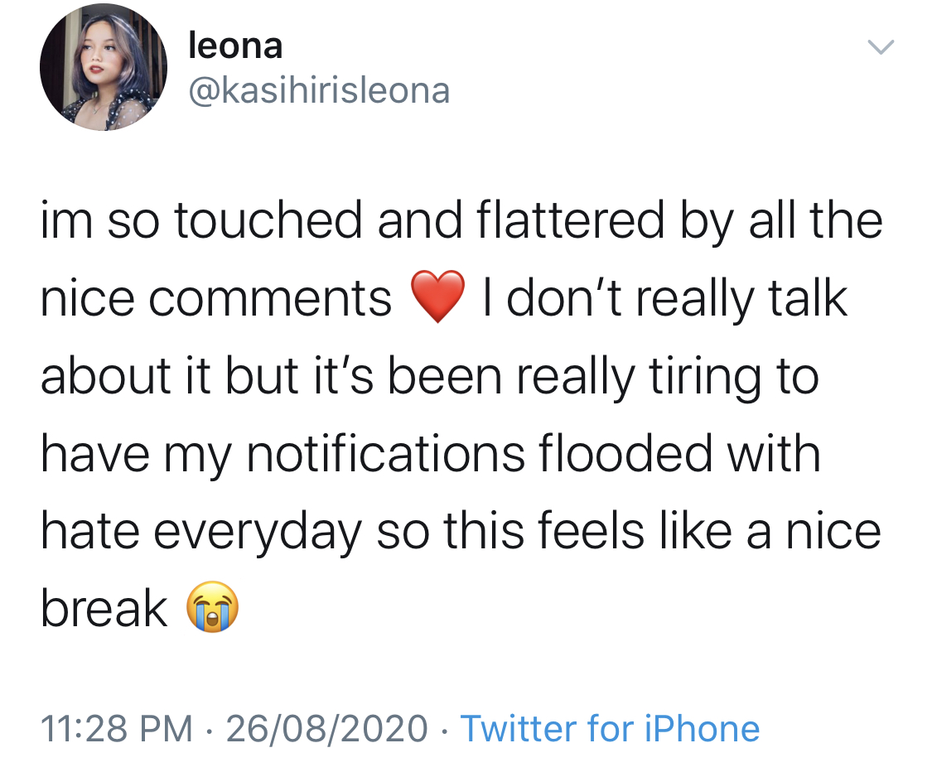Open the Twitter for iPhone source link
The height and width of the screenshot is (772, 932).
[610, 729]
